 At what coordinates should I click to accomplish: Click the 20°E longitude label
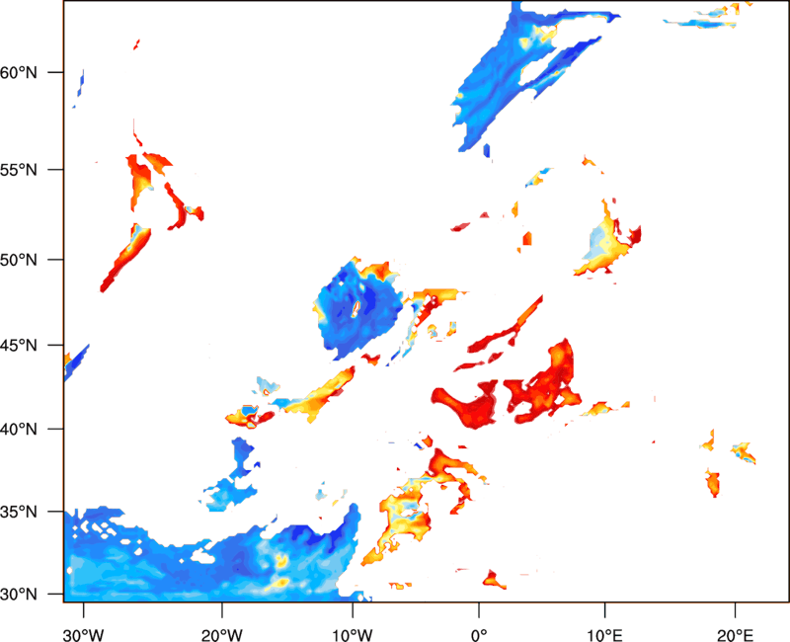click(735, 635)
